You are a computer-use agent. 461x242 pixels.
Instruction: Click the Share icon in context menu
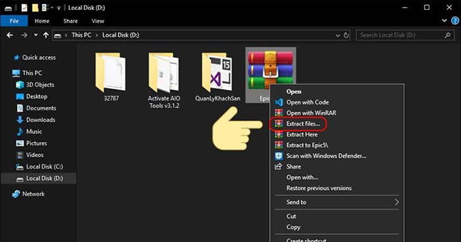tap(278, 166)
